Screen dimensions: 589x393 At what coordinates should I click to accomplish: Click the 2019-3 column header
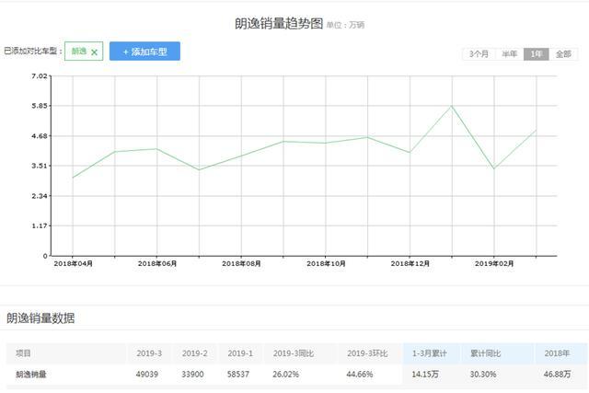coord(149,353)
